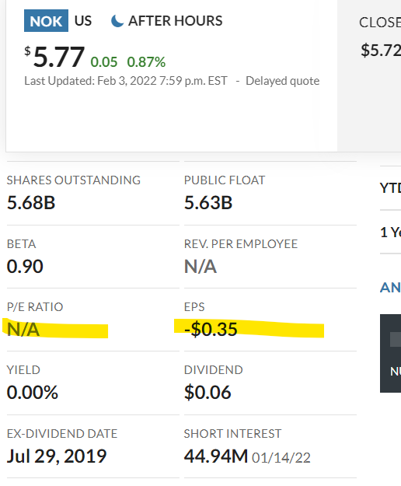The width and height of the screenshot is (401, 486).
Task: Click the 01/14/22 short interest date
Action: pos(281,458)
